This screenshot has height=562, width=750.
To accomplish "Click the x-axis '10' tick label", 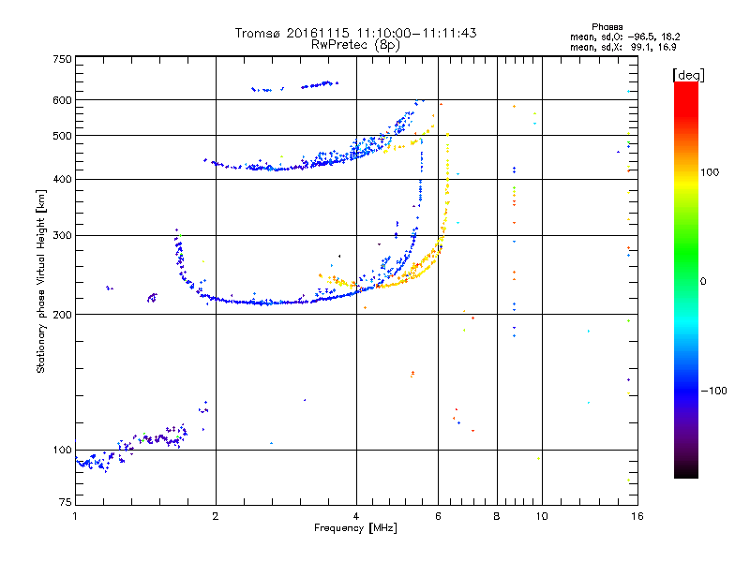I will click(542, 516).
